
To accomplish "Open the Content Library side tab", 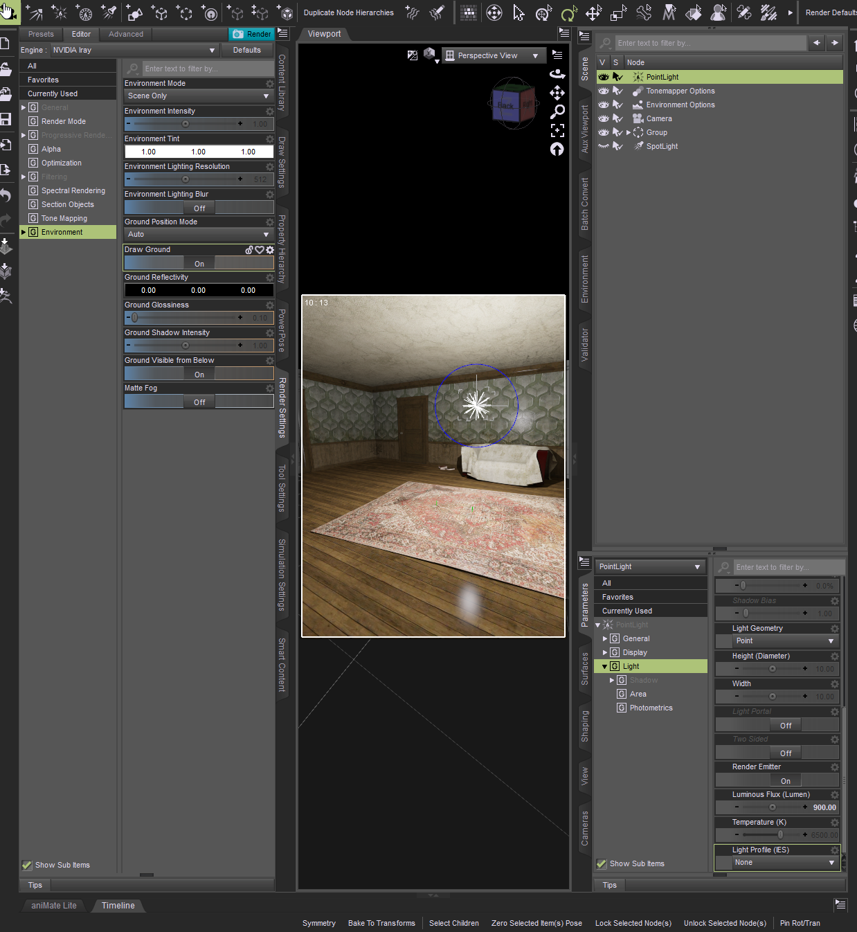I will coord(282,82).
